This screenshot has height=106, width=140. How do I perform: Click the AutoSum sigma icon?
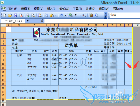coord(76,15)
